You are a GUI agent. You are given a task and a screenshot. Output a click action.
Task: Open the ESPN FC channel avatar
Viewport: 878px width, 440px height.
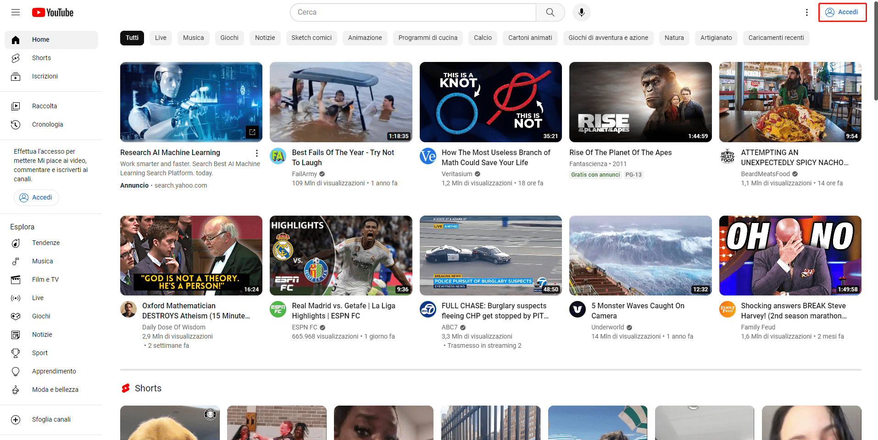(x=278, y=310)
